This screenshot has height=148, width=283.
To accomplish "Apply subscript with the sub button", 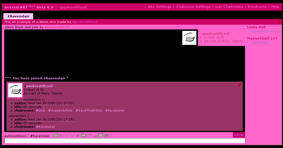I will pyautogui.click(x=95, y=137).
